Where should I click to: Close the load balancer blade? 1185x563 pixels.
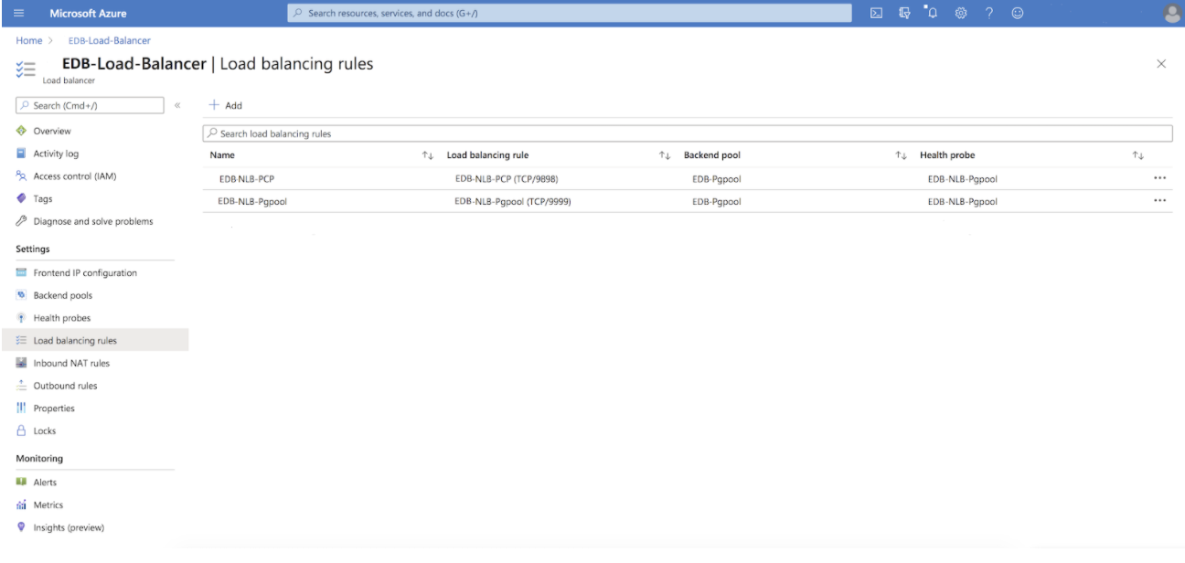pos(1161,64)
